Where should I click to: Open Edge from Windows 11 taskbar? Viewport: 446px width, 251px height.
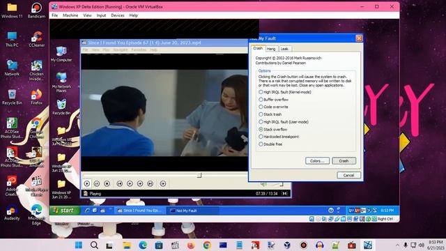(x=143, y=245)
